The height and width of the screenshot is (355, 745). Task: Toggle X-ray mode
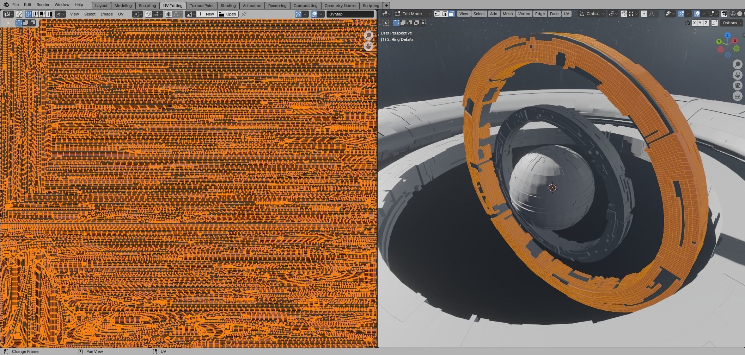pyautogui.click(x=724, y=14)
